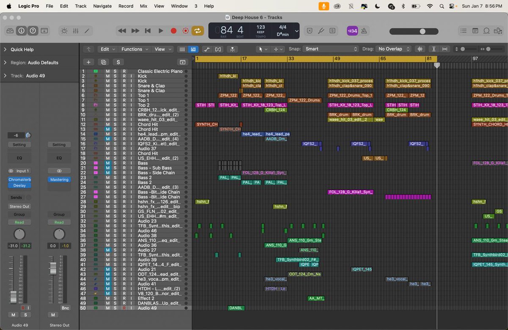This screenshot has height=330, width=508.
Task: Open macOS Control Center icon
Action: [453, 6]
